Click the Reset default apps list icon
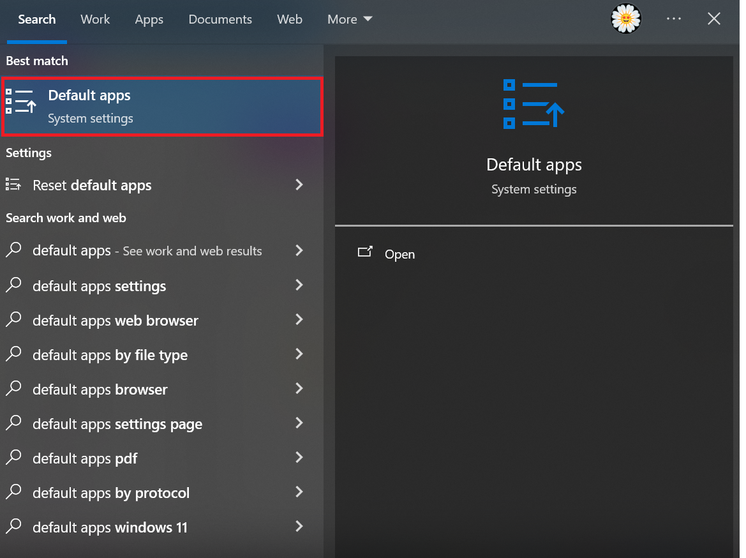 coord(13,185)
